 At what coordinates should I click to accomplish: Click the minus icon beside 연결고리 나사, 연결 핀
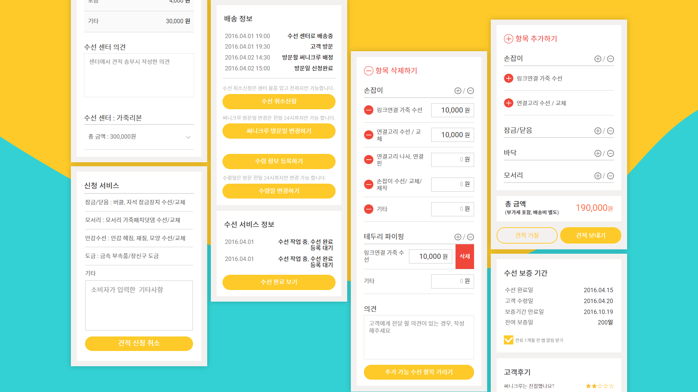369,159
